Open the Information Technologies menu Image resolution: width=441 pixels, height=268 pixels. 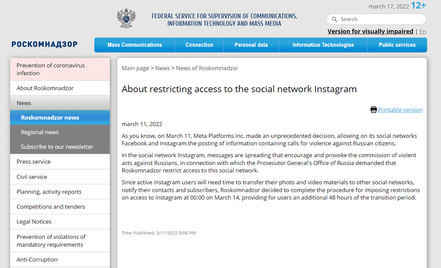[323, 45]
